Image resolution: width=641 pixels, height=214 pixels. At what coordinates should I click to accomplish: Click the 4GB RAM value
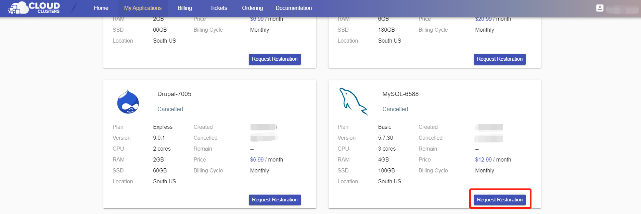pyautogui.click(x=383, y=159)
